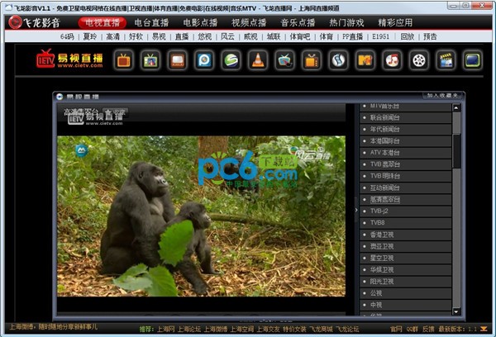This screenshot has width=496, height=337.
Task: Click the MTV icon in the toolbar
Action: (x=365, y=59)
